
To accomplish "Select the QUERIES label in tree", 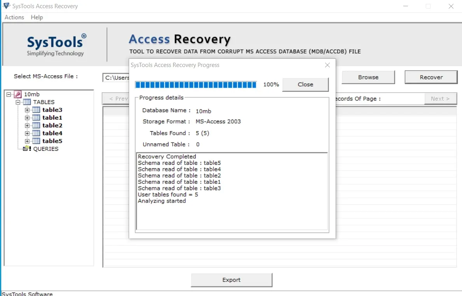I will click(x=45, y=149).
